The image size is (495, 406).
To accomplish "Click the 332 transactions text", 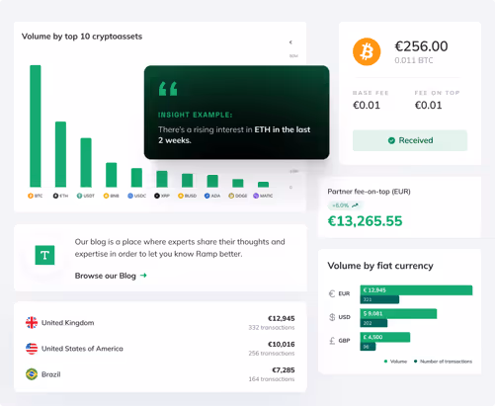I will coord(272,327).
